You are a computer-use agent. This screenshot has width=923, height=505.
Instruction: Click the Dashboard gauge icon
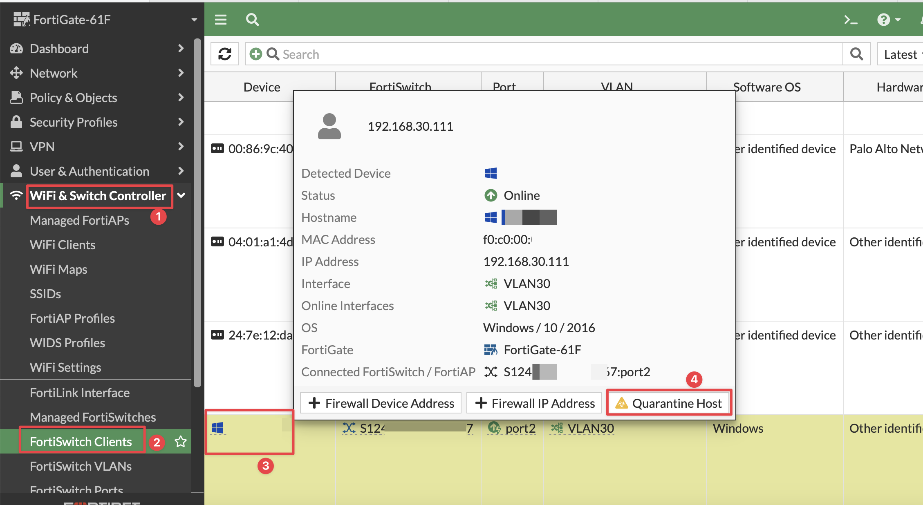point(16,49)
